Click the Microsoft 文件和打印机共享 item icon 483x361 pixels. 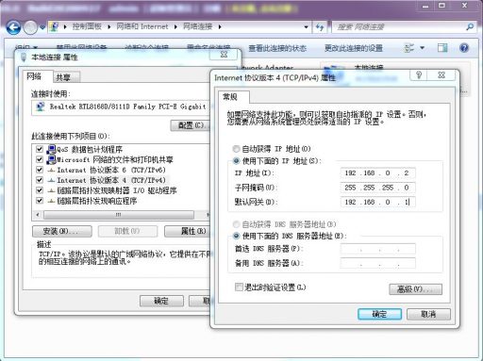(51, 159)
